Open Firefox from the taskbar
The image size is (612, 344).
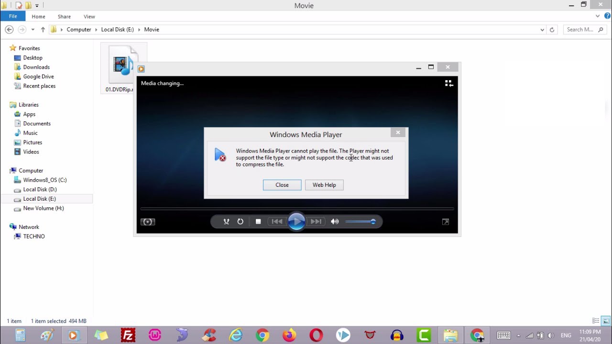pos(289,335)
